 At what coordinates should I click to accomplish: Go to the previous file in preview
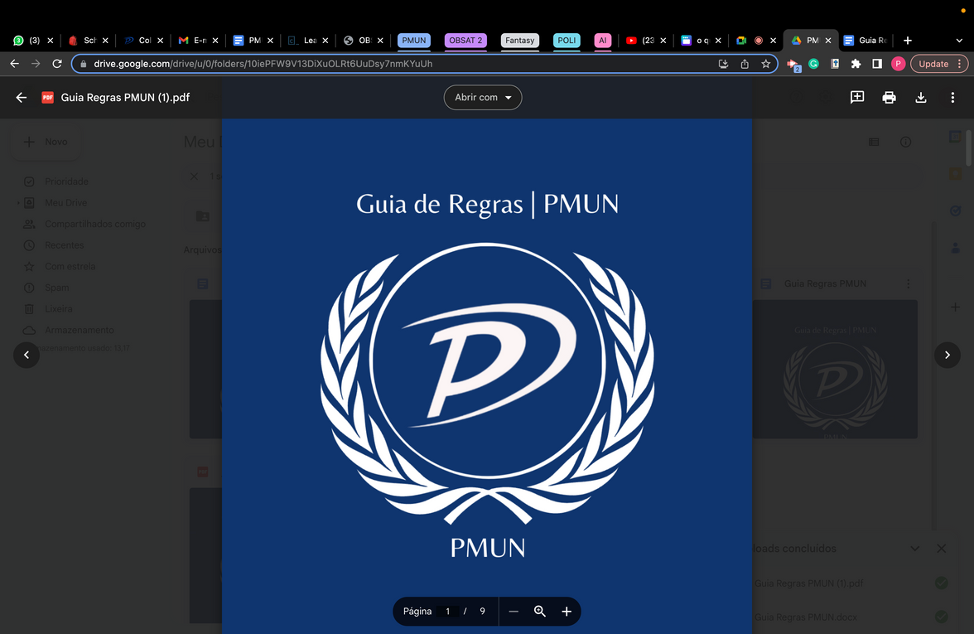[27, 355]
